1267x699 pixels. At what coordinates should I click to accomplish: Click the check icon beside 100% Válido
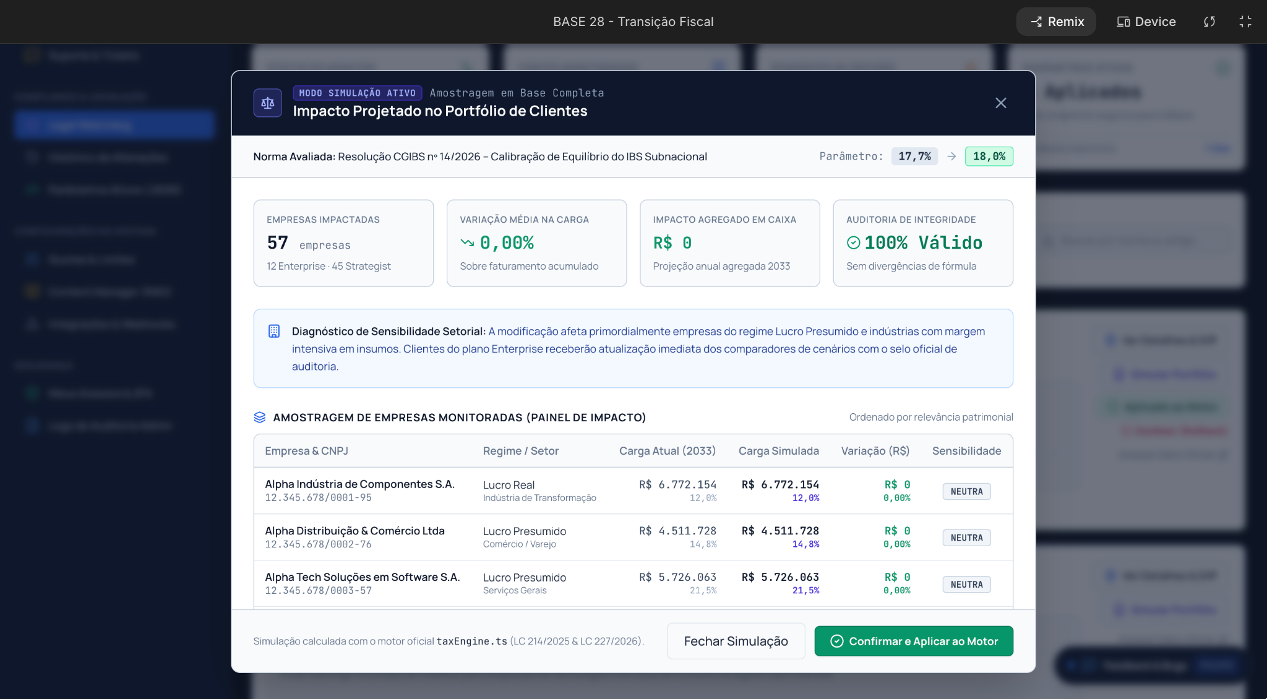click(853, 242)
